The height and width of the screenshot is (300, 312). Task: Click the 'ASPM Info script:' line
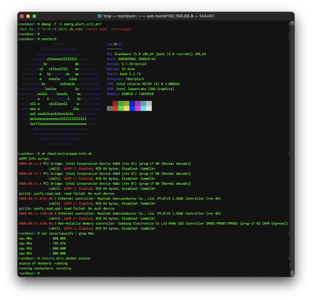pos(35,158)
